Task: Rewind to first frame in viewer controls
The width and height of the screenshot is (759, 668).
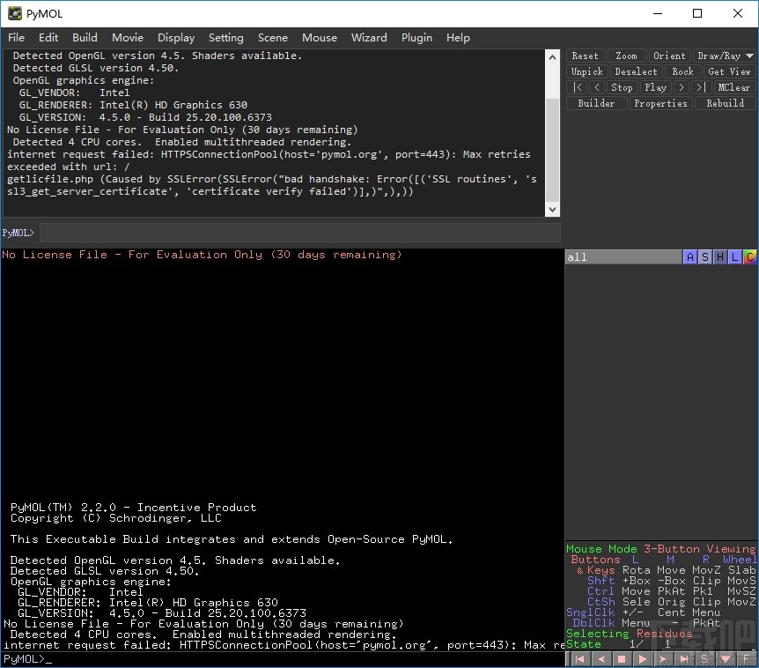Action: point(580,659)
